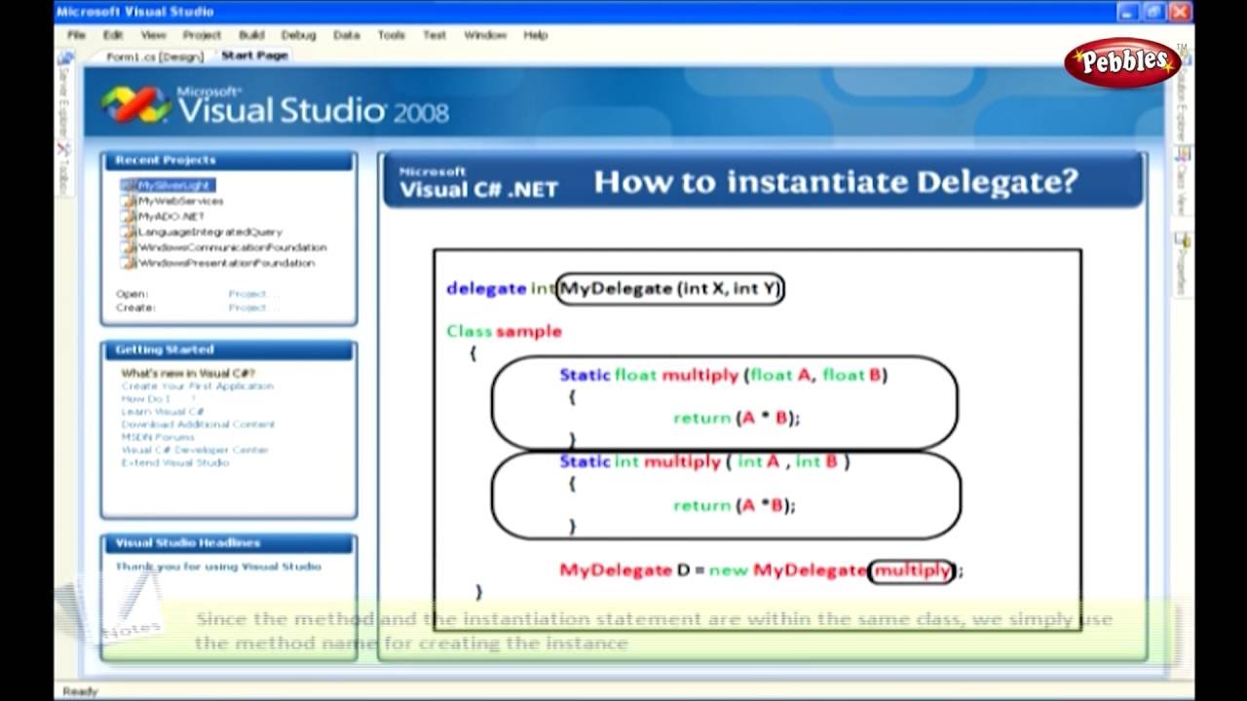Click the Project link beside Open

[252, 294]
